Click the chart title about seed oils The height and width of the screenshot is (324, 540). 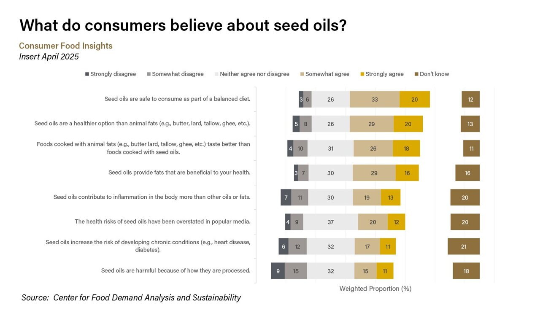pos(183,25)
